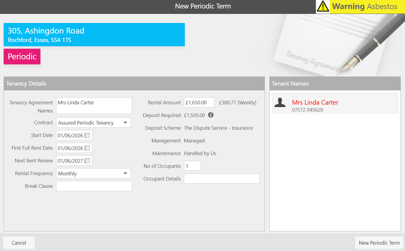Click the Cancel button
The width and height of the screenshot is (405, 251).
(19, 243)
